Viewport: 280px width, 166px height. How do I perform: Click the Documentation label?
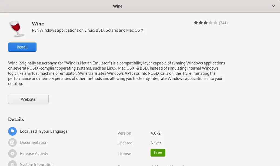[34, 142]
